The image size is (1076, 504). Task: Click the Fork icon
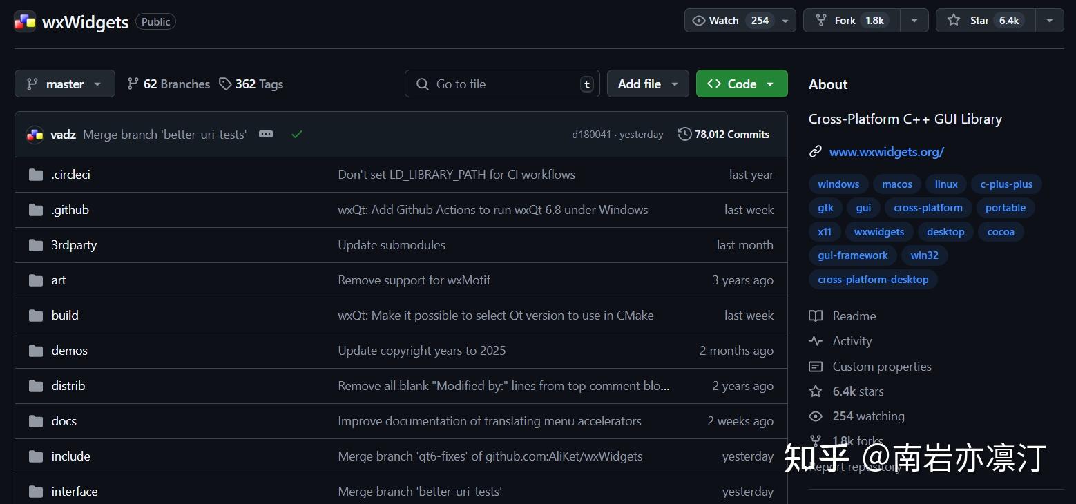[x=822, y=20]
